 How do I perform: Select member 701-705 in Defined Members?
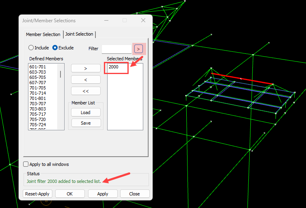(38, 88)
